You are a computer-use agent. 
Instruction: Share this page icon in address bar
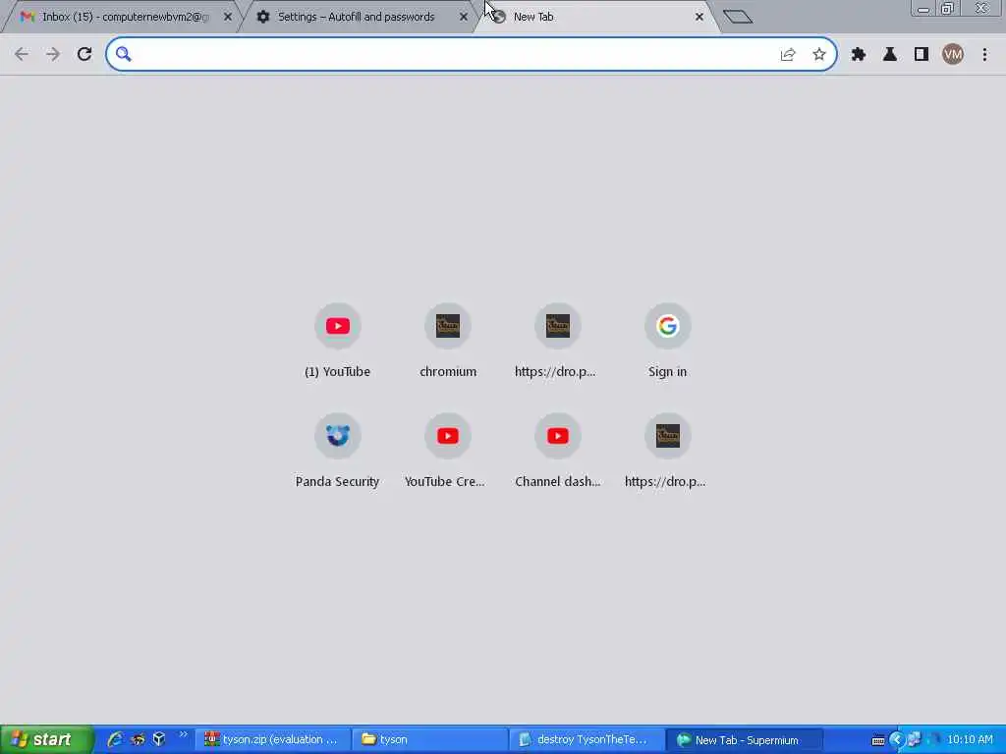coord(788,55)
